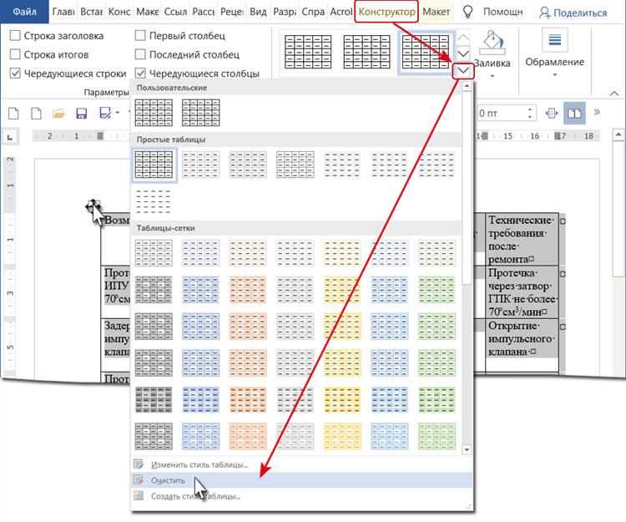The width and height of the screenshot is (626, 522).
Task: Click the purple save disk icon
Action: [x=82, y=114]
